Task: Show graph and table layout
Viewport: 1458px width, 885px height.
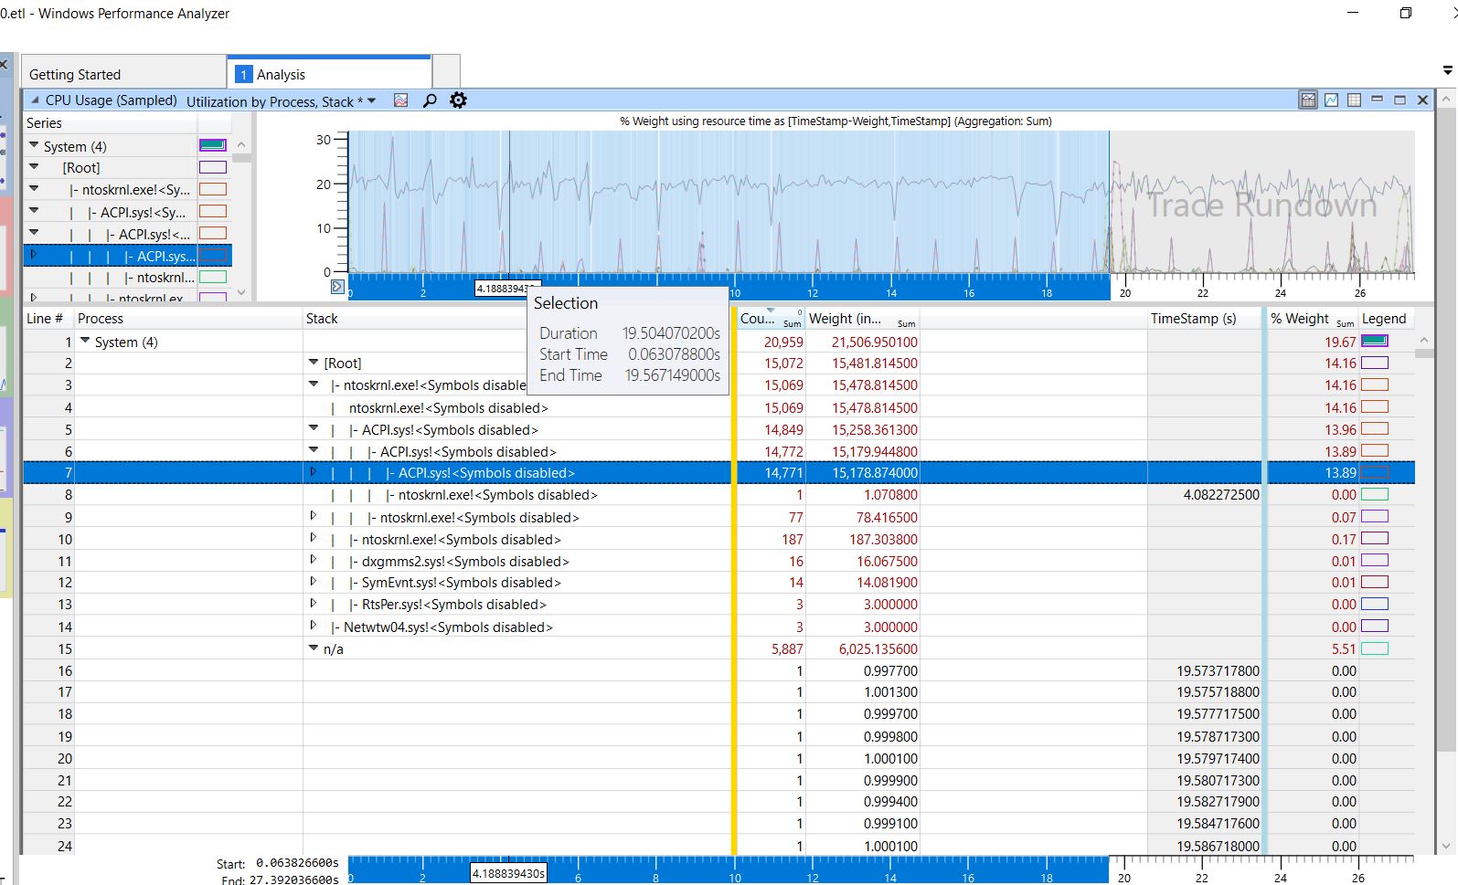Action: 1308,100
